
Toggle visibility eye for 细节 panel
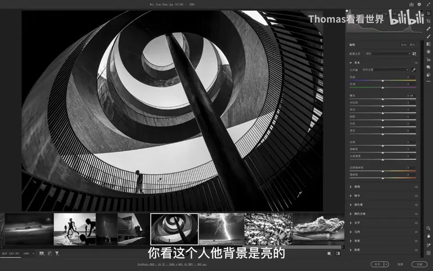(x=416, y=196)
